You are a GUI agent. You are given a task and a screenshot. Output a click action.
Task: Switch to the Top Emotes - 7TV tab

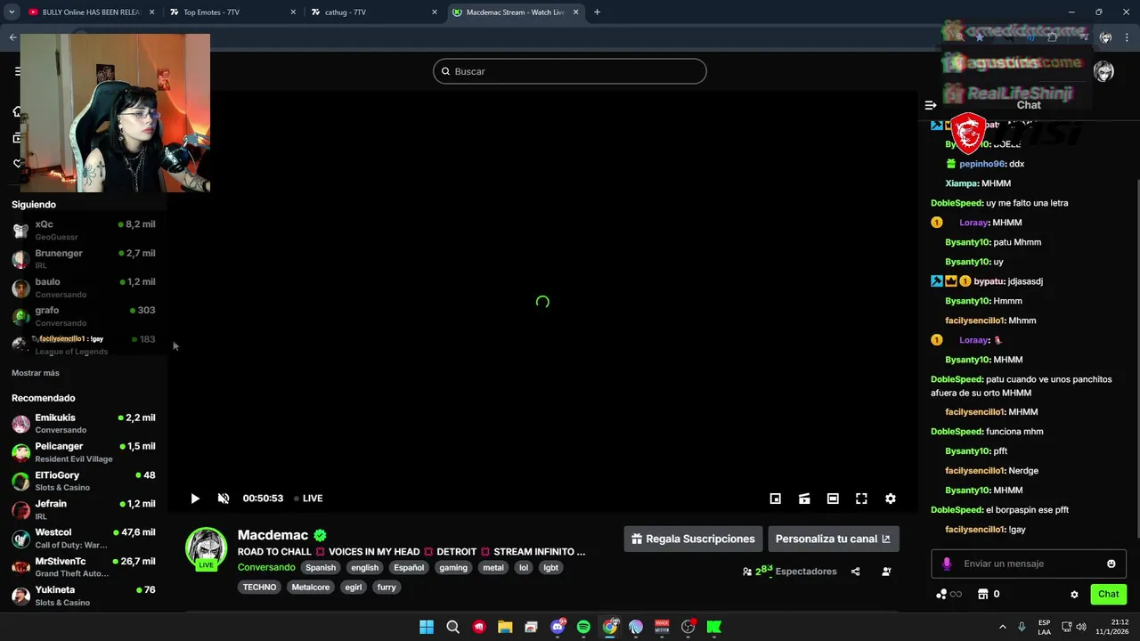pos(232,12)
